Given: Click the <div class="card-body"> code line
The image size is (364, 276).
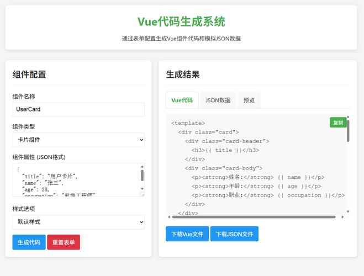Looking at the screenshot, I should point(224,168).
